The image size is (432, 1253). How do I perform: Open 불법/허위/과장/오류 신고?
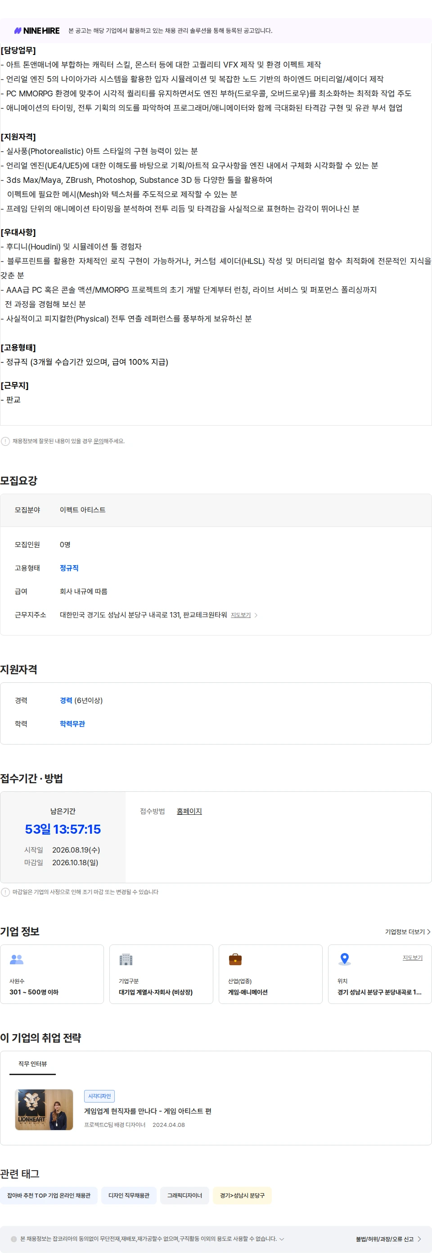click(384, 1239)
